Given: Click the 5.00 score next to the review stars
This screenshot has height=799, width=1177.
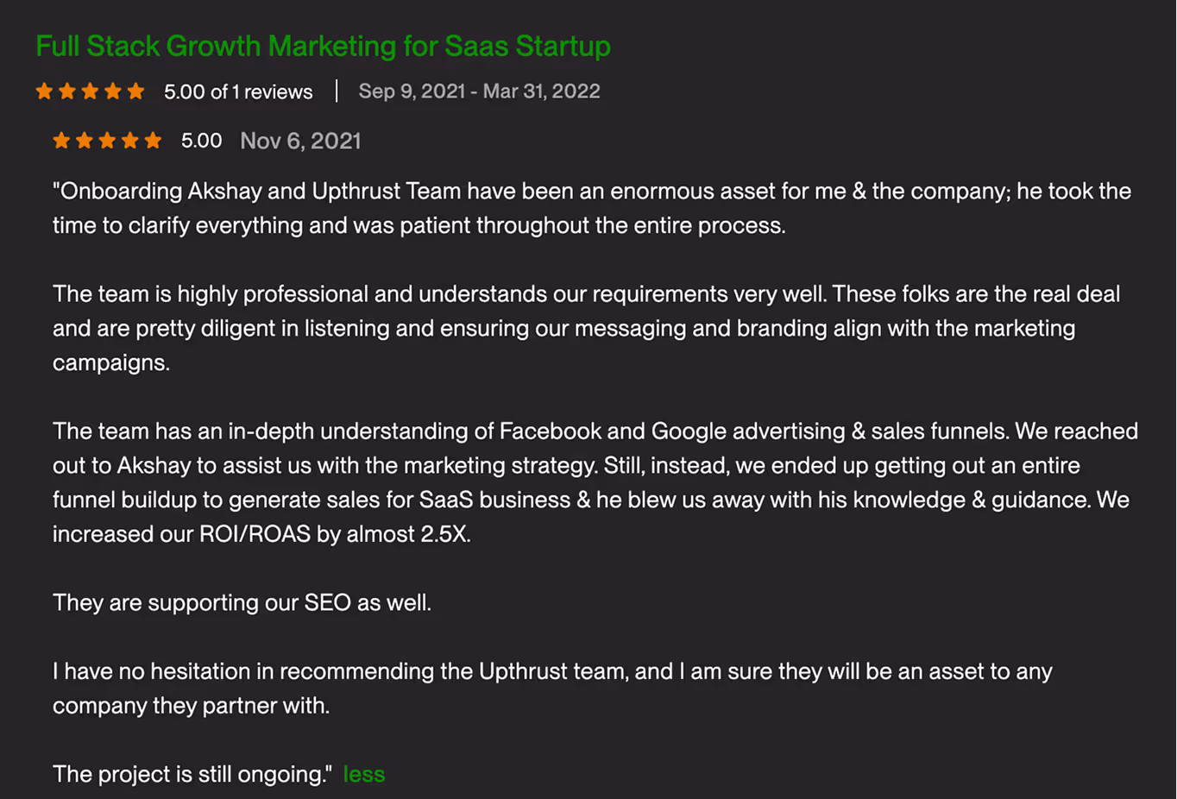Looking at the screenshot, I should tap(201, 141).
